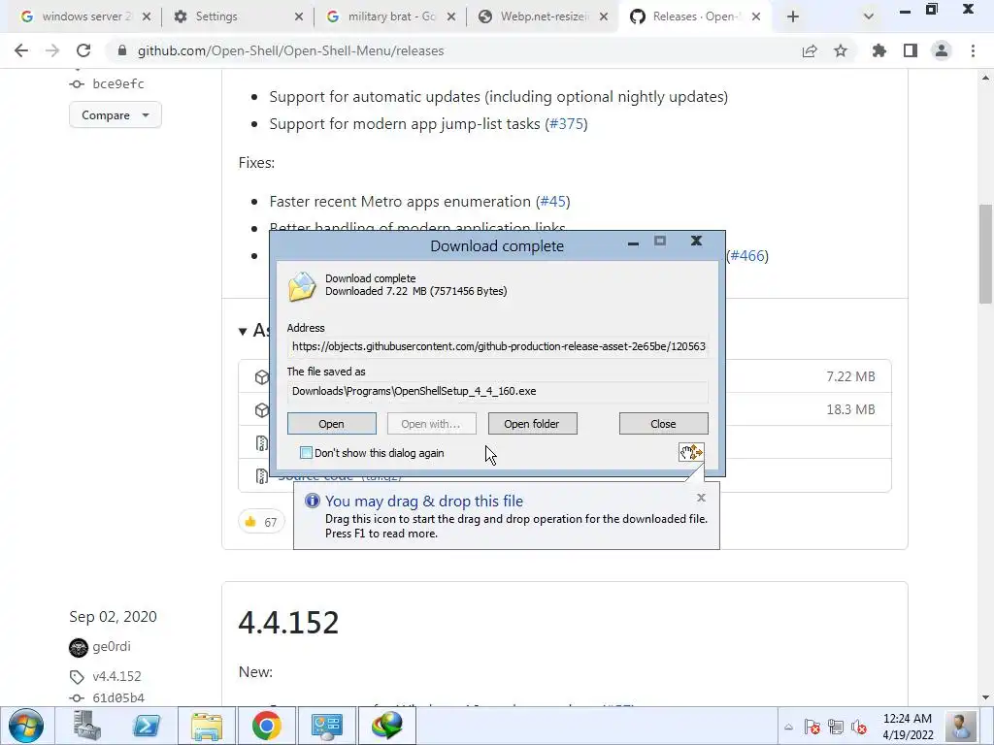
Task: Open Chrome extensions puzzle icon
Action: click(x=879, y=50)
